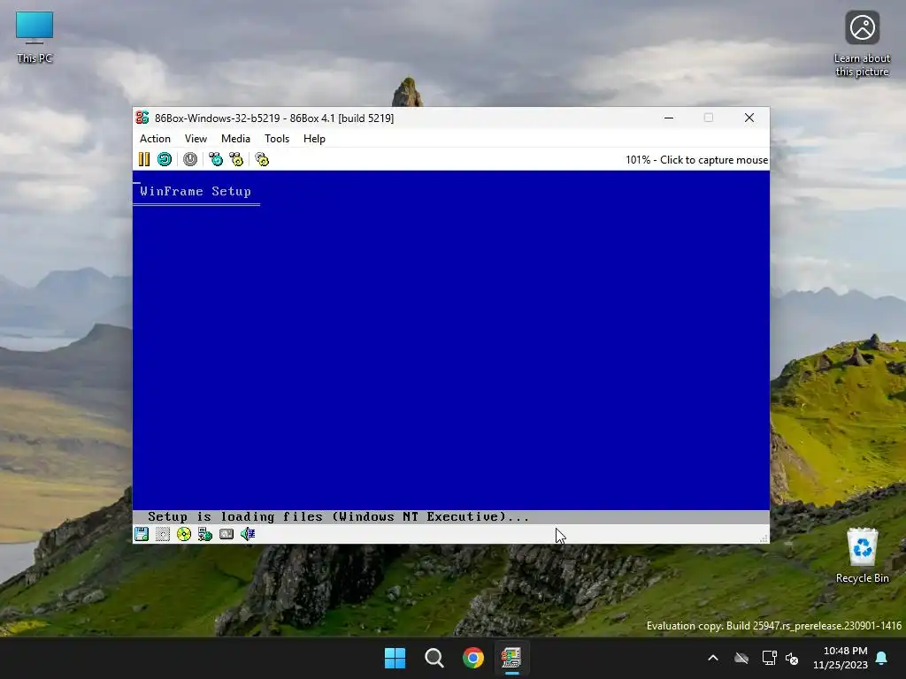Send Ctrl+Alt+Esc using the yellow keys icon
This screenshot has height=679, width=906.
point(236,159)
